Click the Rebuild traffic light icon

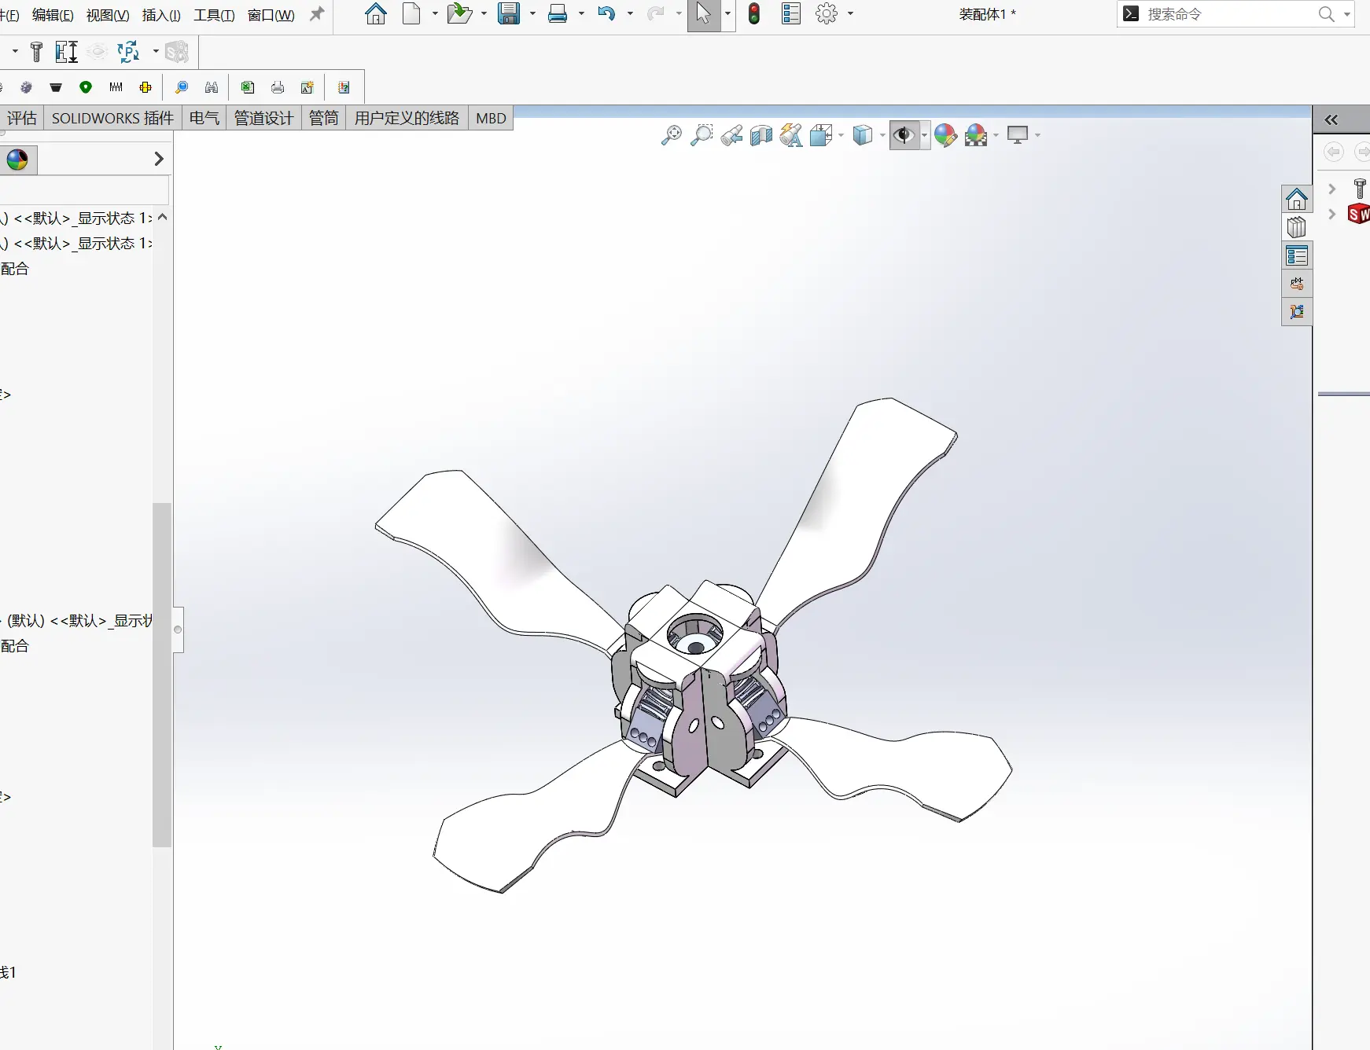tap(753, 14)
